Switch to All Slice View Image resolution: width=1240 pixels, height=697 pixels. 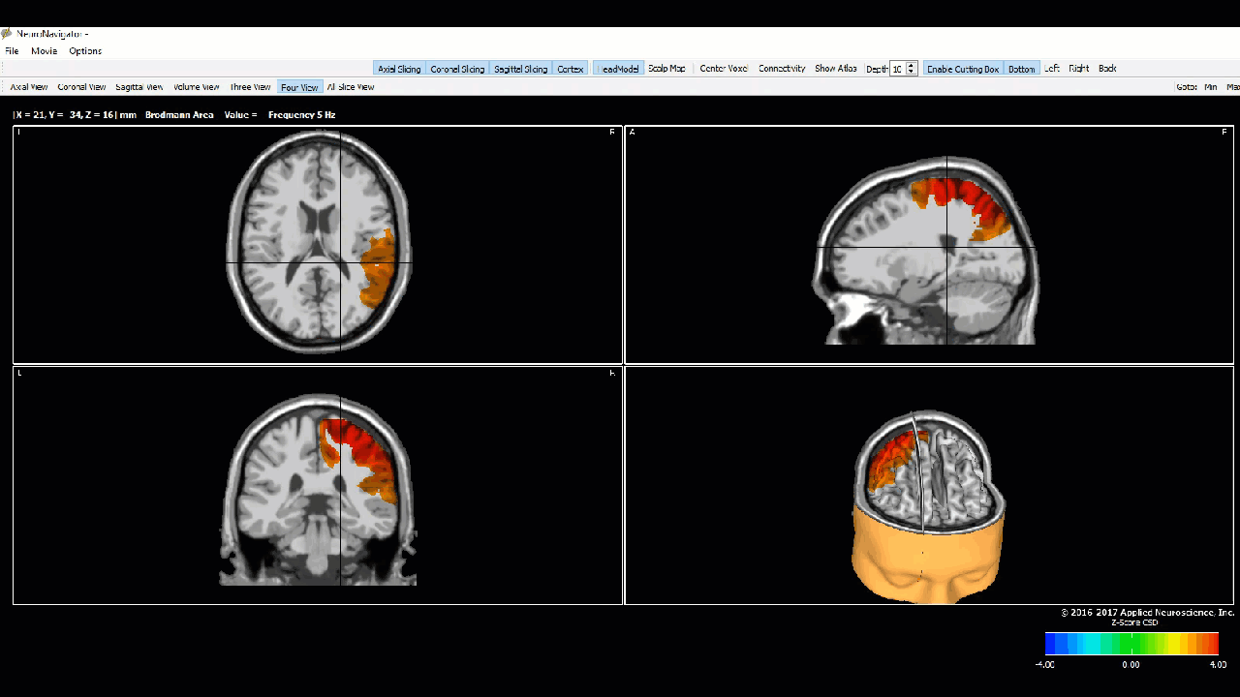tap(351, 87)
